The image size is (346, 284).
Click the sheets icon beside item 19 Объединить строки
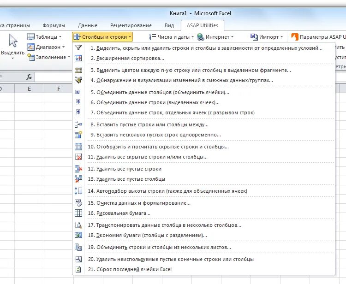(78, 247)
